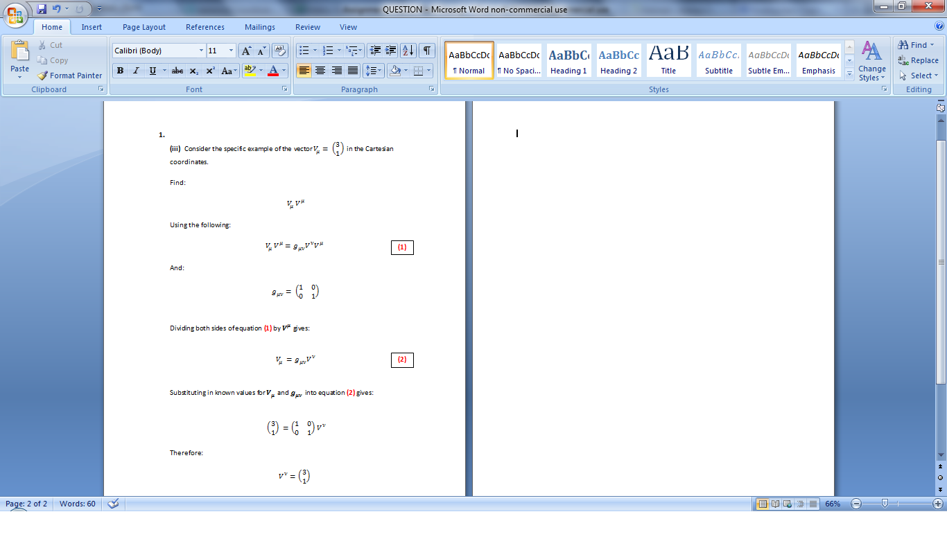Viewport: 947px width, 557px height.
Task: Click the Show/Hide paragraph marks icon
Action: [427, 51]
